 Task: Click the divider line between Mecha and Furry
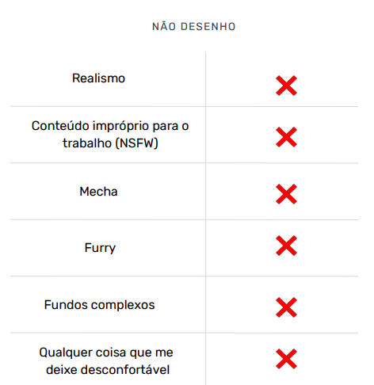click(184, 219)
